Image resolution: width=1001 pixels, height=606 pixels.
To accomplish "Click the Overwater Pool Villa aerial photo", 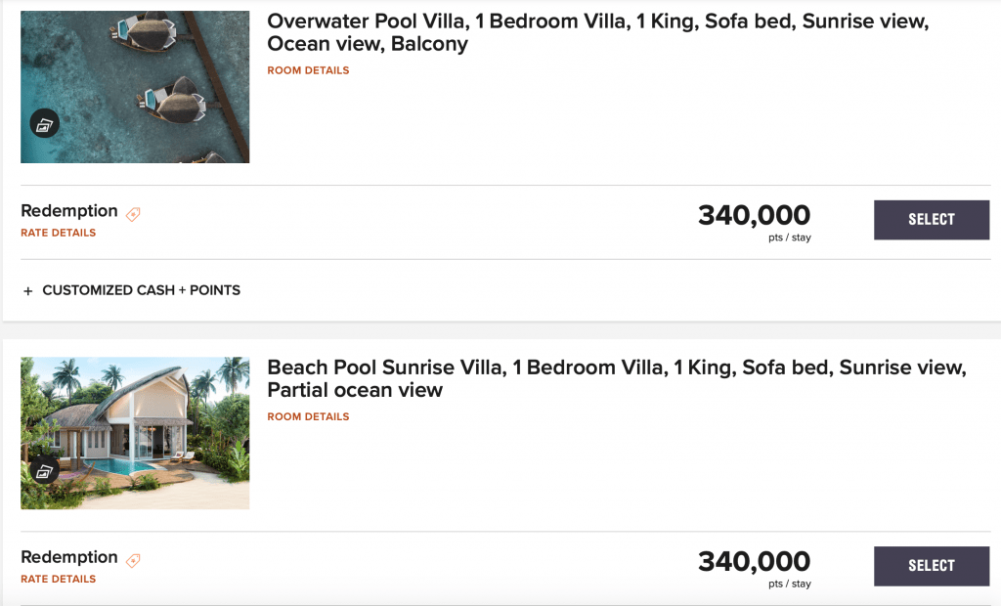I will (x=135, y=87).
